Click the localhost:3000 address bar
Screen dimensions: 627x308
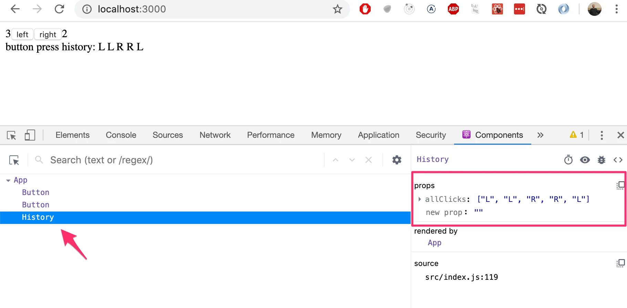pos(212,9)
